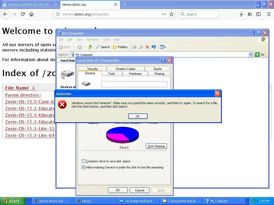Viewport: 274px width, 205px height.
Task: Open View menu in My Computer
Action: [x=79, y=40]
